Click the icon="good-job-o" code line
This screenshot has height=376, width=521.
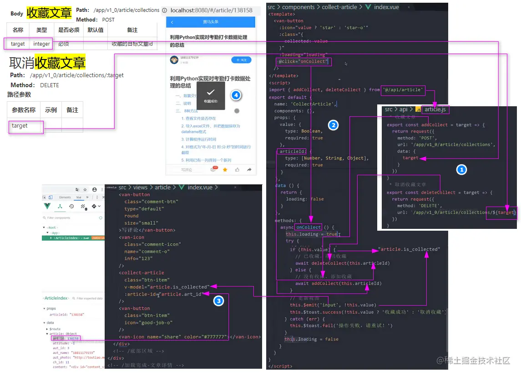(x=148, y=322)
